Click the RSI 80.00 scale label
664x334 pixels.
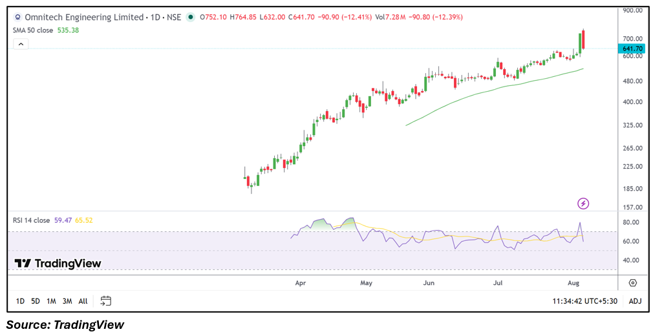(x=631, y=223)
